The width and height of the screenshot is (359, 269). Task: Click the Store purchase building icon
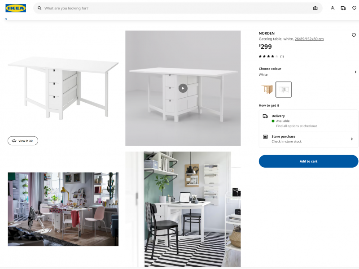[265, 137]
